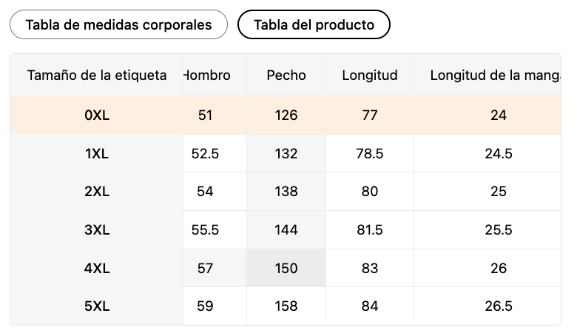The height and width of the screenshot is (333, 577).
Task: Select the 2XL size row label
Action: pos(97,192)
